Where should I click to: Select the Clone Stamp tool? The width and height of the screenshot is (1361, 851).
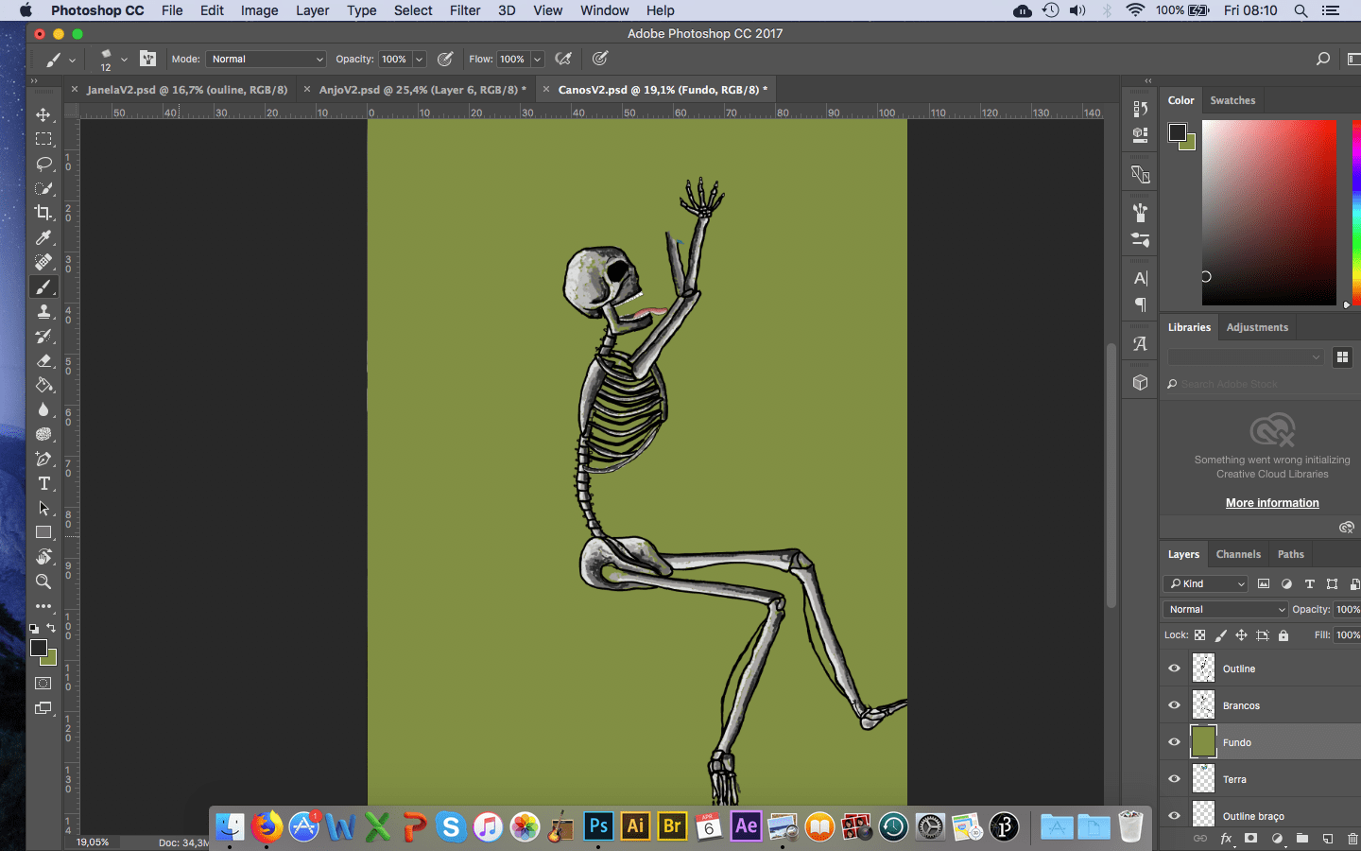tap(43, 311)
